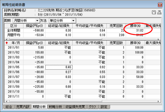
Task: Click 損益(円(pt)) header in summary table
Action: [34, 26]
